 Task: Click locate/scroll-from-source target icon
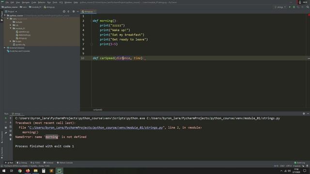pyautogui.click(x=64, y=12)
